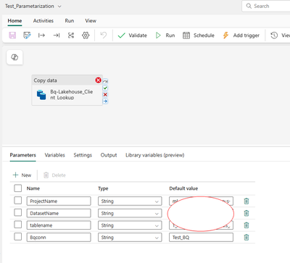Click the undo arrow icon

(x=104, y=36)
